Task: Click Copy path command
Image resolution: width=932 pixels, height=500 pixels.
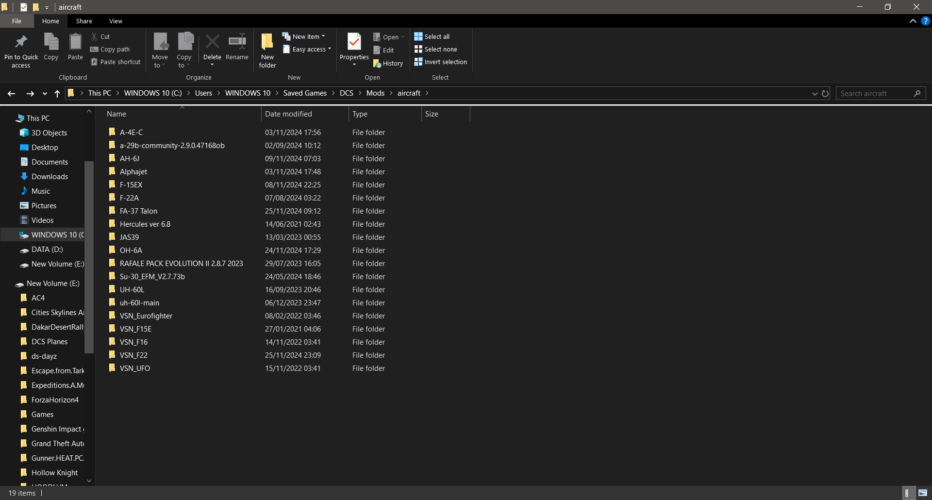Action: pos(110,49)
